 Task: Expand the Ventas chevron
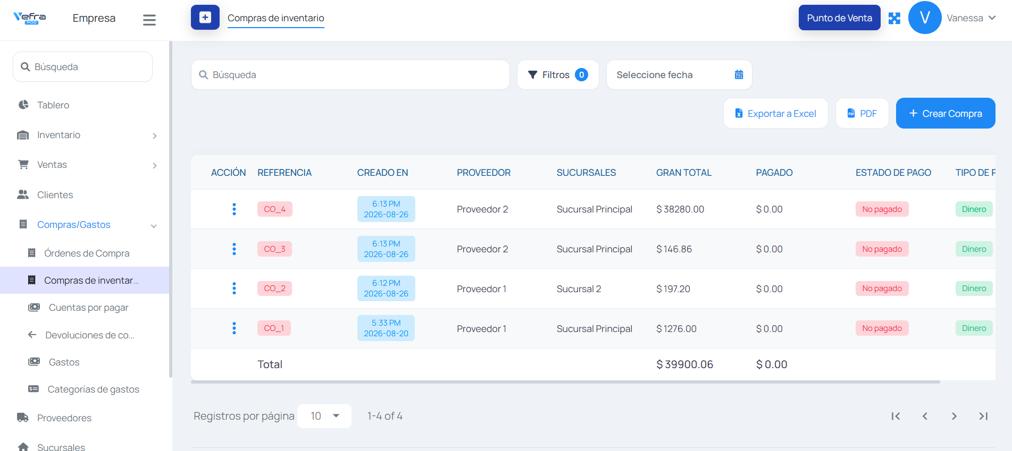[x=154, y=166]
